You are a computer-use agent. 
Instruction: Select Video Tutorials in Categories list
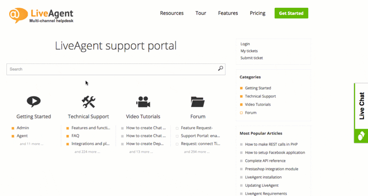(260, 105)
